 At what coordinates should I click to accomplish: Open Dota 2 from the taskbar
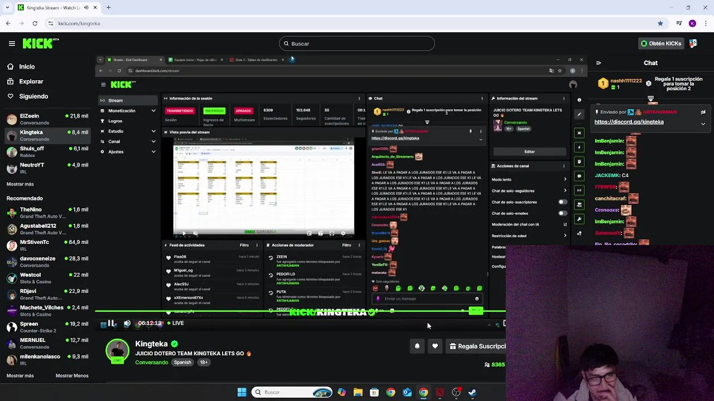click(440, 392)
